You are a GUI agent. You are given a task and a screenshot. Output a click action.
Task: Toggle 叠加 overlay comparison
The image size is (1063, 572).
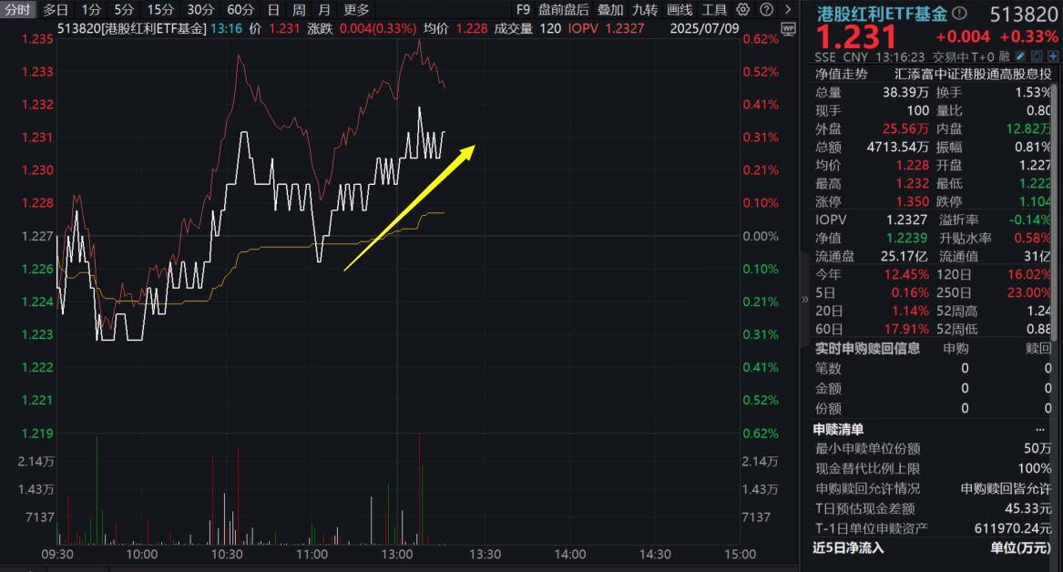610,10
